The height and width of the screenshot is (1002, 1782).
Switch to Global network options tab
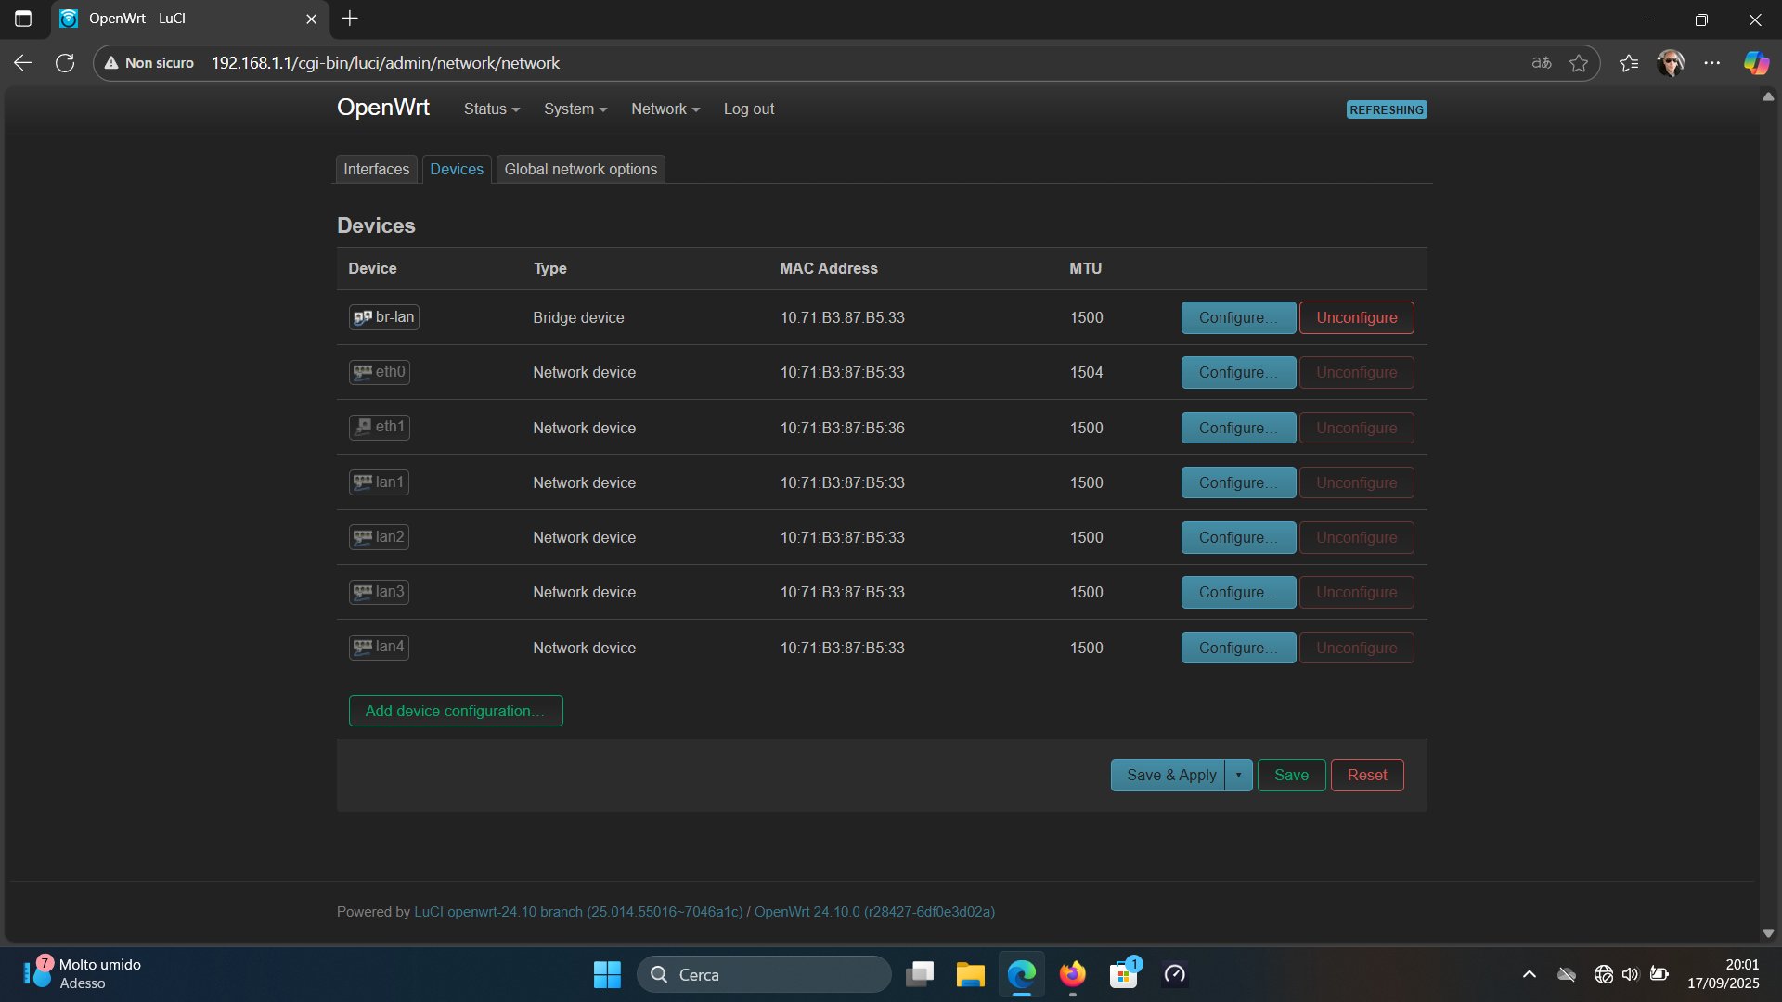pos(580,170)
